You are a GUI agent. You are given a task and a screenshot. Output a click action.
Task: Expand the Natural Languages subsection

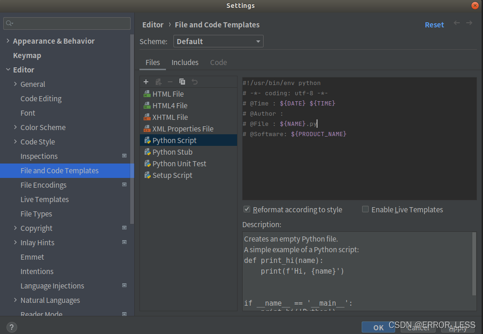point(15,300)
